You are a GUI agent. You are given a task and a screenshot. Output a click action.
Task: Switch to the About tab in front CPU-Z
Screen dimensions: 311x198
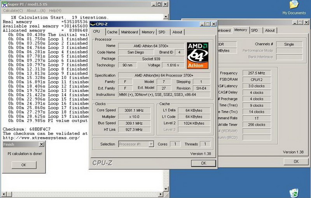(177, 32)
